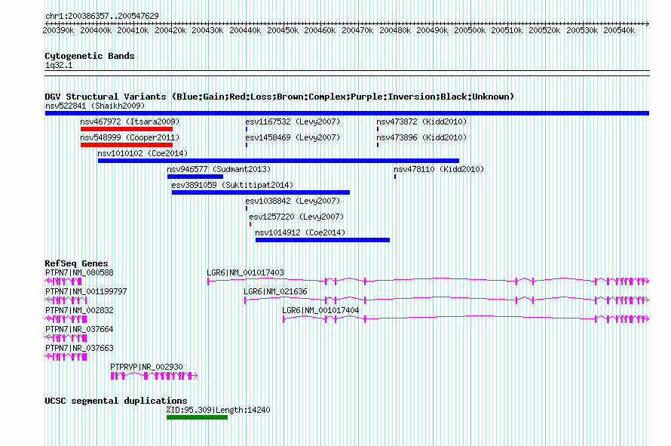The width and height of the screenshot is (671, 446).
Task: Select the 1q32.1 cytogenetic band label
Action: (x=59, y=65)
